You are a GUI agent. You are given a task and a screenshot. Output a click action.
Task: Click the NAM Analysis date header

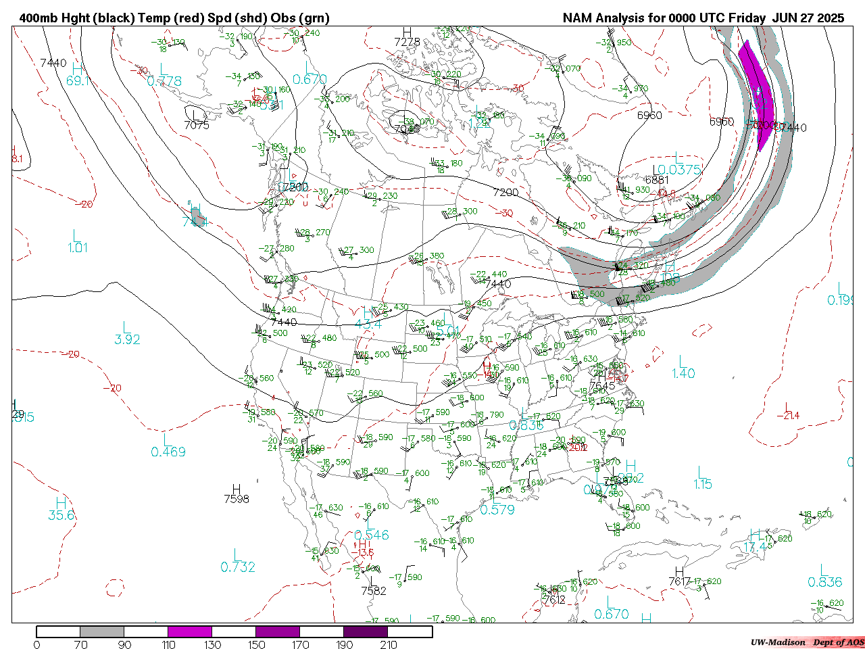point(703,18)
